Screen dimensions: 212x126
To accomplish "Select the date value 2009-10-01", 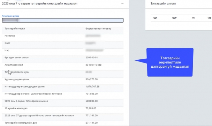I will [92, 58].
